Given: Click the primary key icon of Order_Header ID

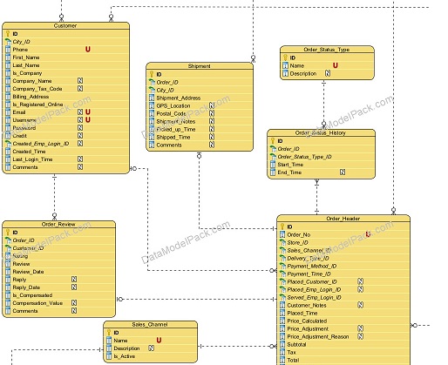Looking at the screenshot, I should [x=282, y=226].
